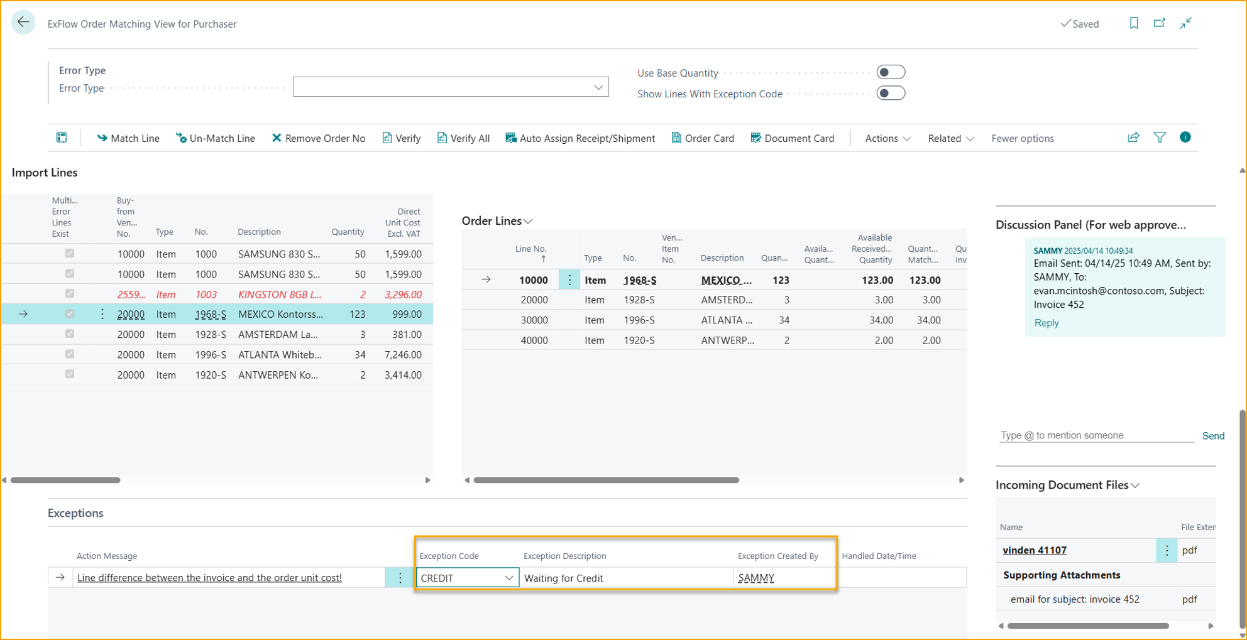Tick the checkbox in KINGSTON 8GB row

(70, 294)
